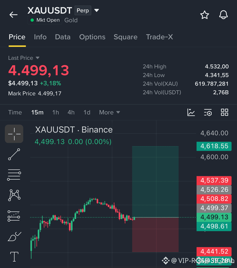Tap the +3,18% change value

[50, 83]
